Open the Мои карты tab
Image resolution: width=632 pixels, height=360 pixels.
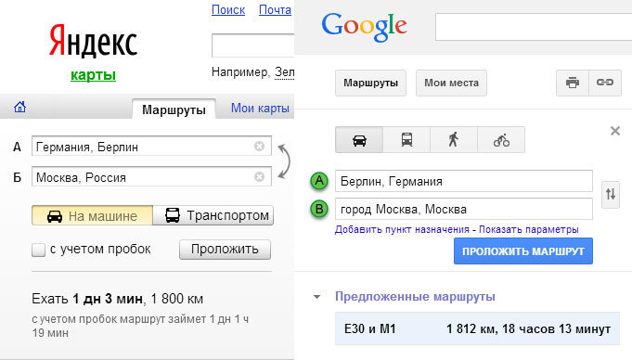tap(260, 108)
